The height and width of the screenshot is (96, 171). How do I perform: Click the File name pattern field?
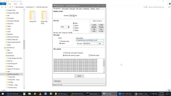[90, 43]
